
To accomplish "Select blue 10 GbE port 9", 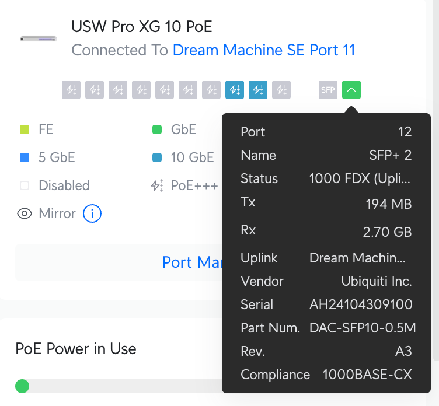I will tap(258, 90).
